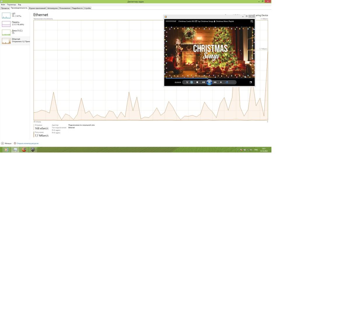350x313 pixels.
Task: Switch to the Службы tab
Action: pos(87,8)
